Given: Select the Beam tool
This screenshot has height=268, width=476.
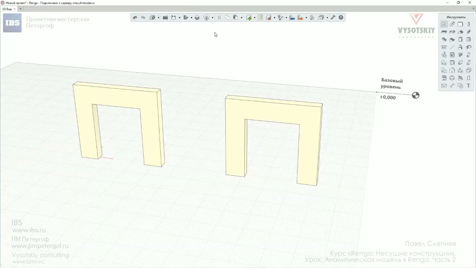Looking at the screenshot, I should (x=469, y=32).
